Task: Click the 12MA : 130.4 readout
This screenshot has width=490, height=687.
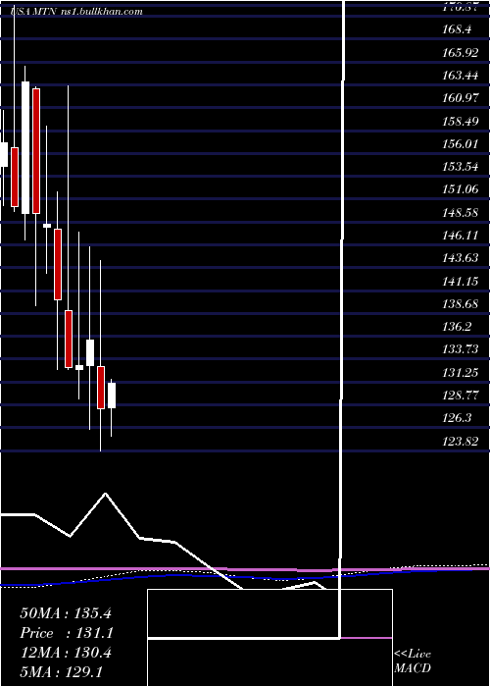Action: point(66,653)
